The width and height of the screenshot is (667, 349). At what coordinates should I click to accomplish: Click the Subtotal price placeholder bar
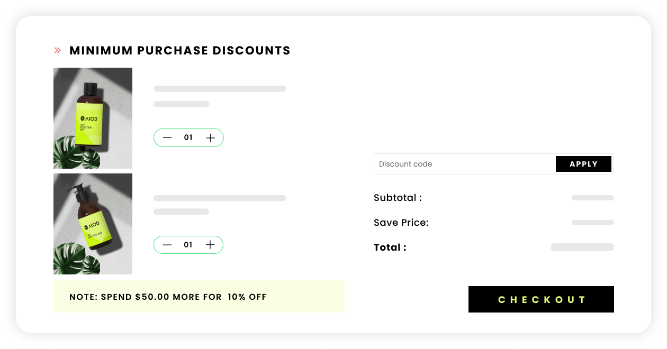point(592,197)
